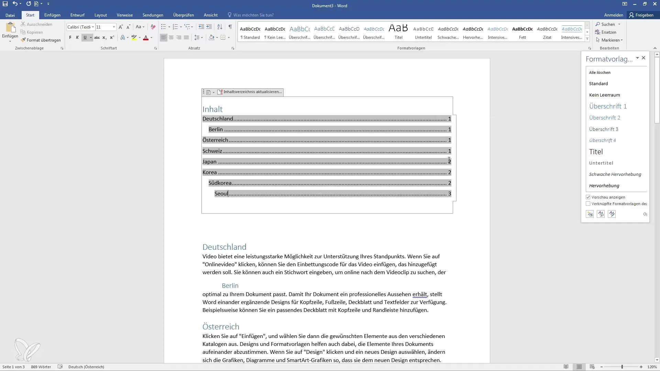The image size is (660, 371).
Task: Click the Undo arrow icon
Action: point(15,4)
